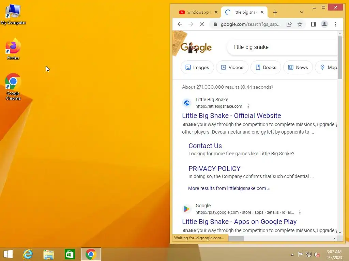Click the scroll down arrow
349x261 pixels.
(340, 232)
